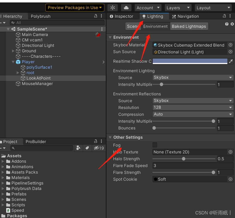Screen dimensions: 235x218
Task: Switch to the ProBuilder tab
Action: [36, 142]
